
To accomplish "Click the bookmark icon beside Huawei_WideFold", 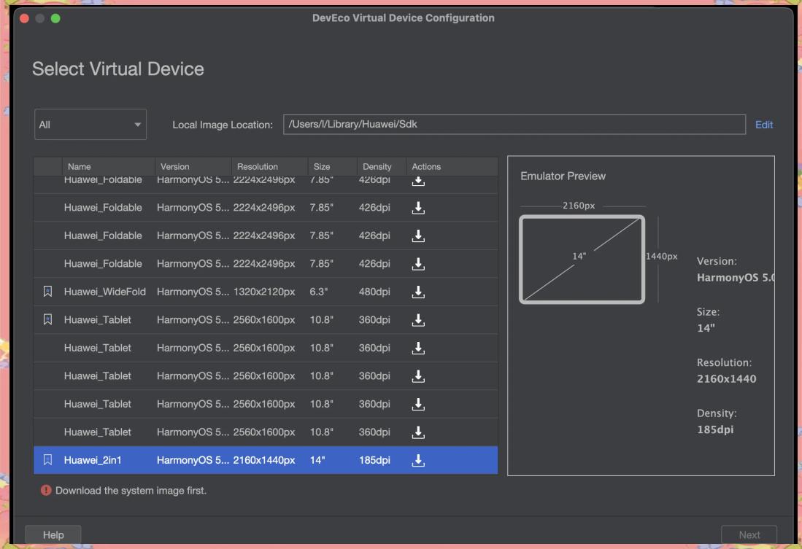I will [47, 292].
